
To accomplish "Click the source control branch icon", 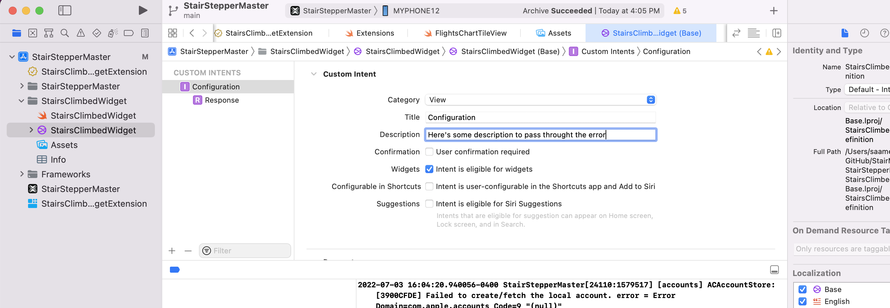I will point(173,11).
